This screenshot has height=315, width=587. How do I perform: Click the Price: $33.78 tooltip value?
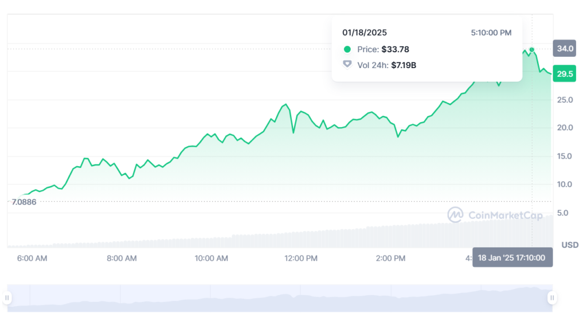click(383, 49)
